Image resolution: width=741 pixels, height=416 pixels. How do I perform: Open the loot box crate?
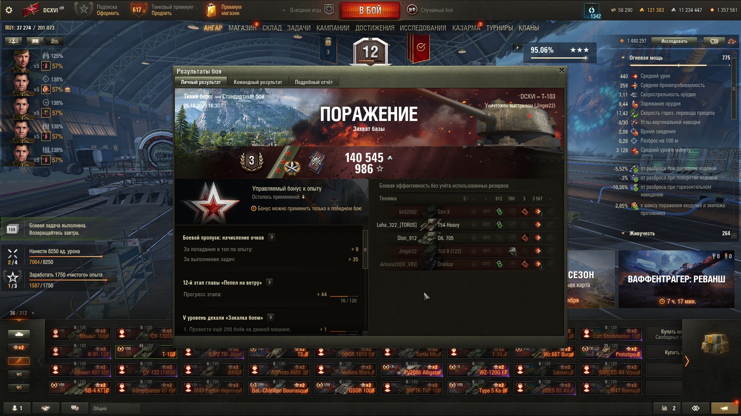[714, 343]
